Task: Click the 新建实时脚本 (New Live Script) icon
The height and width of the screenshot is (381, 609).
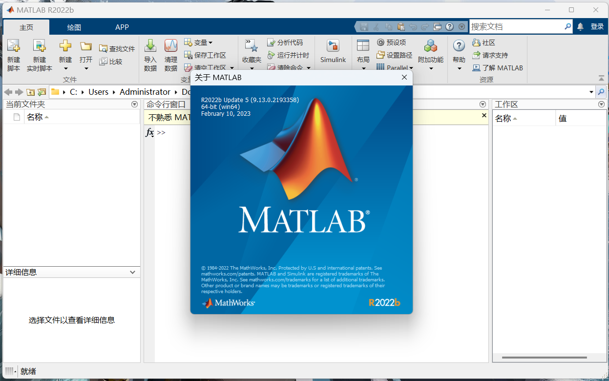Action: click(x=40, y=46)
